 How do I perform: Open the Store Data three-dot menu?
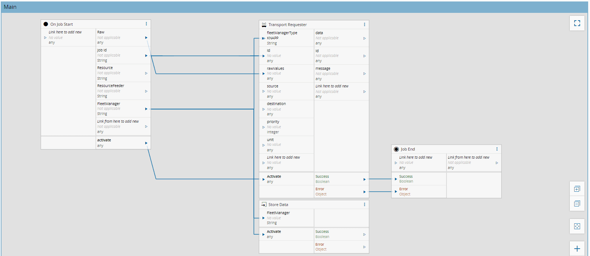tap(365, 205)
